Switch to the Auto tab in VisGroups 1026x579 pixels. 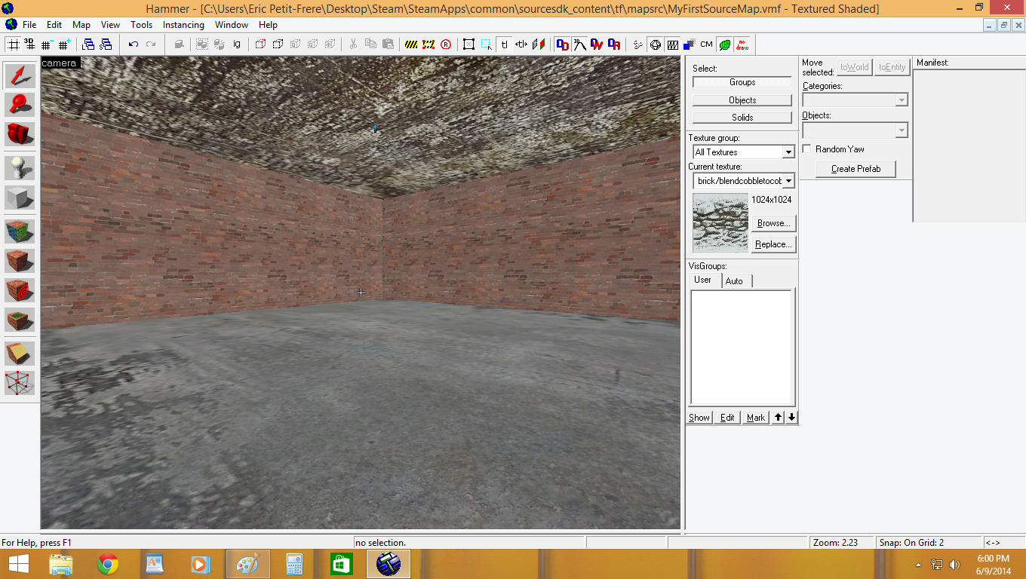coord(736,280)
